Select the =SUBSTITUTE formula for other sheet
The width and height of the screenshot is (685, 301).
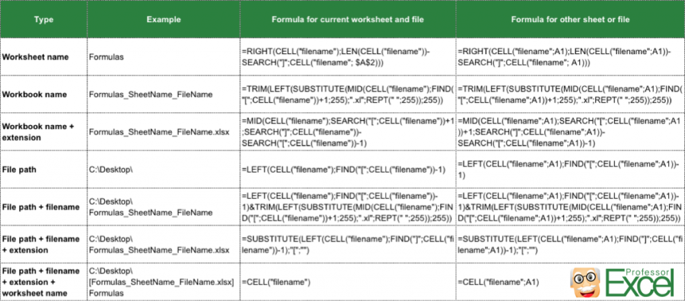570,245
